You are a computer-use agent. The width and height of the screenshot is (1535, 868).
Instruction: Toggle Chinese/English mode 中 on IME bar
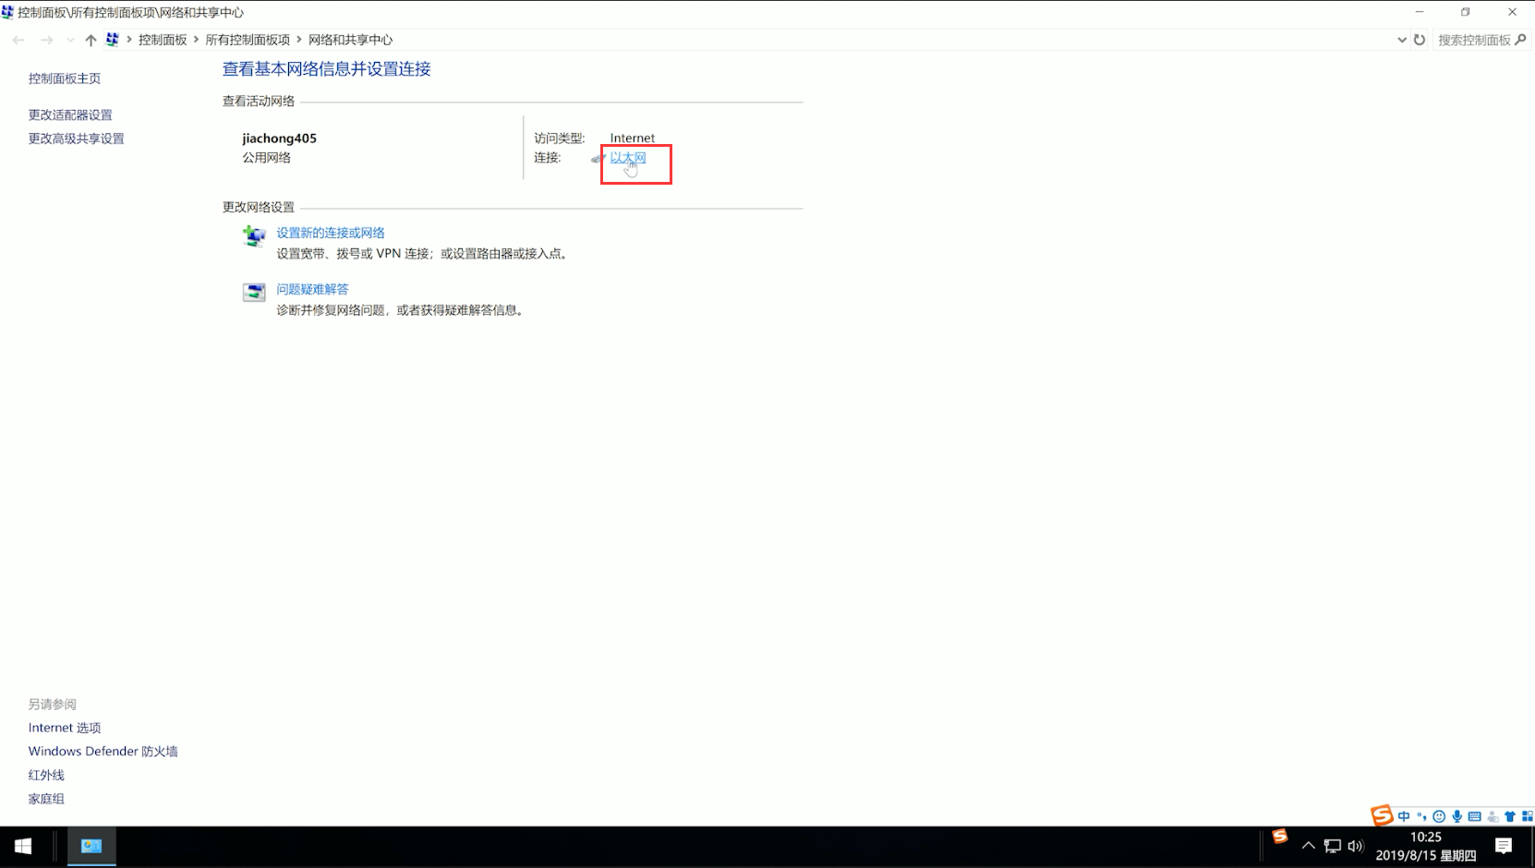click(x=1404, y=816)
